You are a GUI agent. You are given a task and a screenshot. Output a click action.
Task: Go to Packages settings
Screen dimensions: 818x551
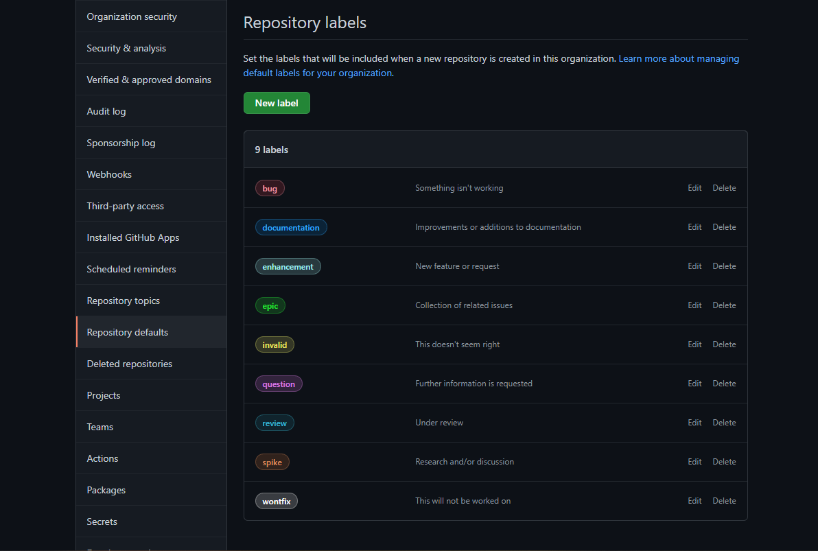[x=151, y=490]
